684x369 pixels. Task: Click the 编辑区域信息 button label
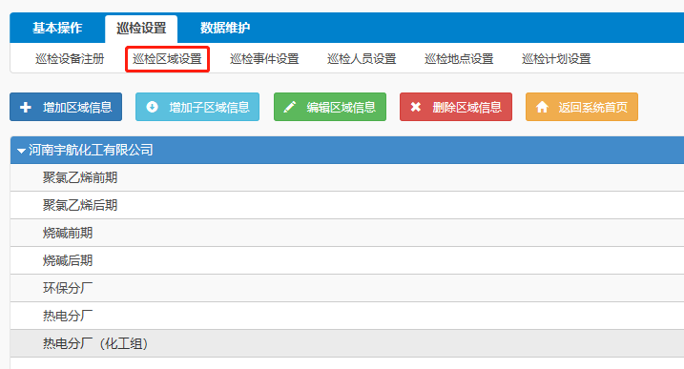(x=342, y=108)
